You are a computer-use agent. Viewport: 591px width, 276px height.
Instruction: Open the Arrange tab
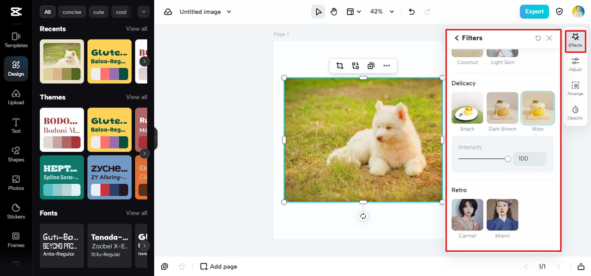click(575, 88)
